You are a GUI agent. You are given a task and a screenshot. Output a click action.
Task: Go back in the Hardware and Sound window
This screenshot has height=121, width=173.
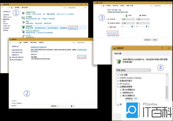tap(2, 8)
